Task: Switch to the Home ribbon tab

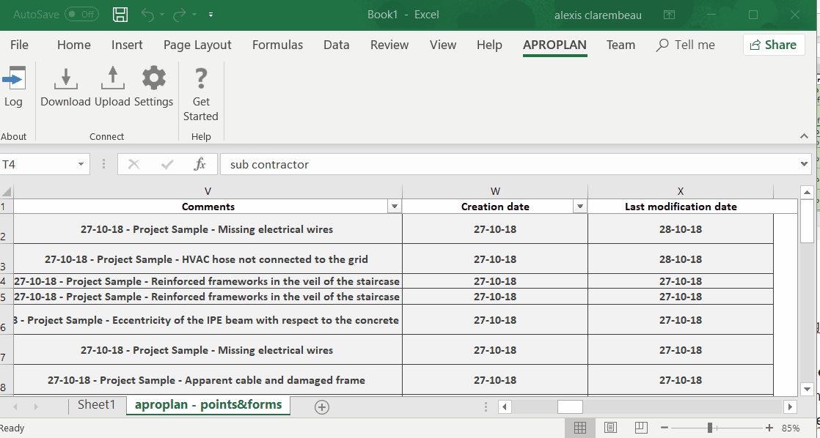Action: pos(74,45)
